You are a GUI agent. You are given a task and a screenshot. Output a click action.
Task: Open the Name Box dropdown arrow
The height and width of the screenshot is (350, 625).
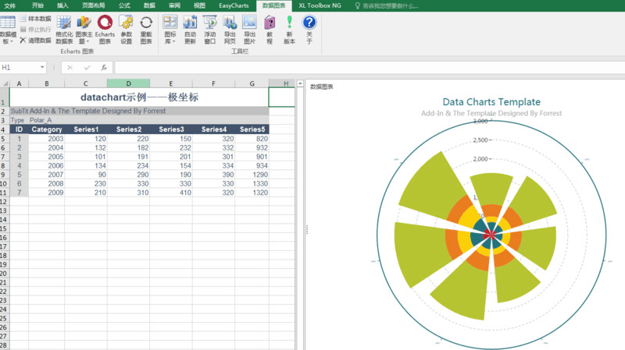pyautogui.click(x=42, y=67)
